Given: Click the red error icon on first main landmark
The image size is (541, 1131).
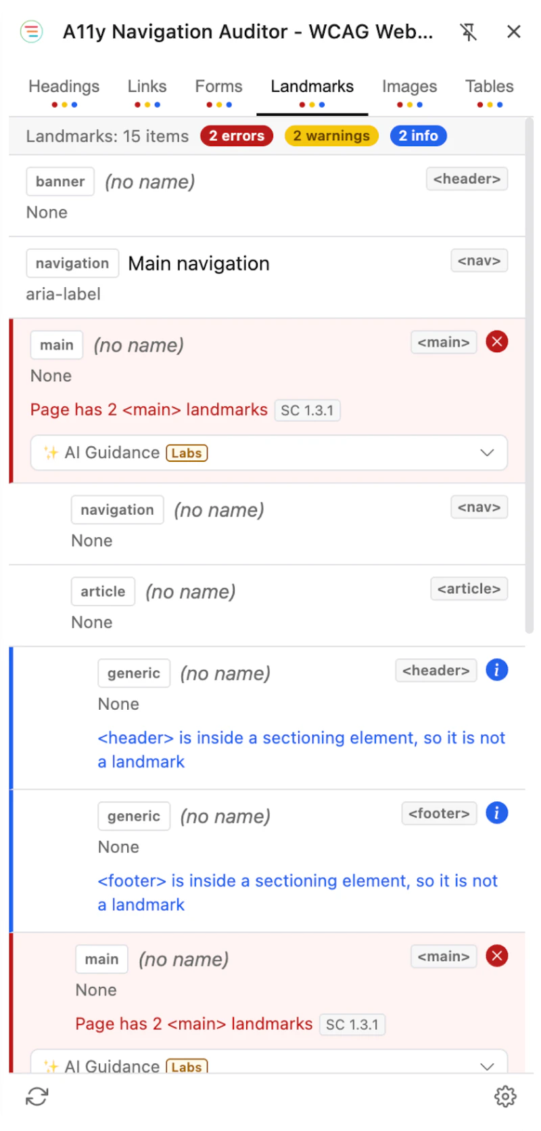Looking at the screenshot, I should tap(497, 342).
